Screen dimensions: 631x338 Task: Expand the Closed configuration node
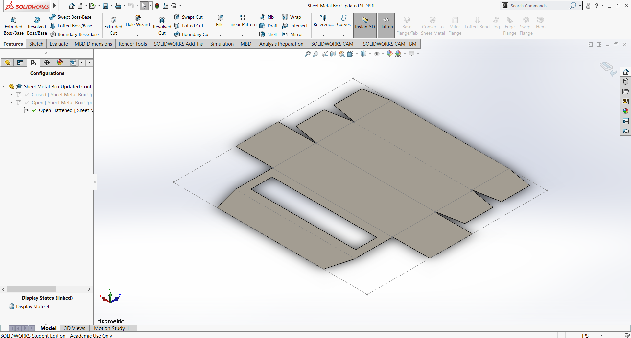coord(11,94)
